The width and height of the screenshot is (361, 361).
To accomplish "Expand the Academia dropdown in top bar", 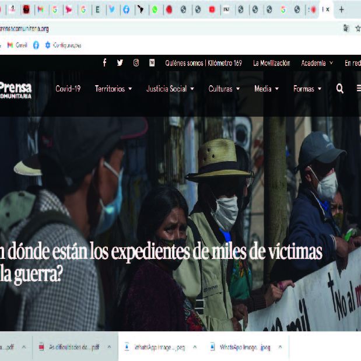I will [317, 63].
